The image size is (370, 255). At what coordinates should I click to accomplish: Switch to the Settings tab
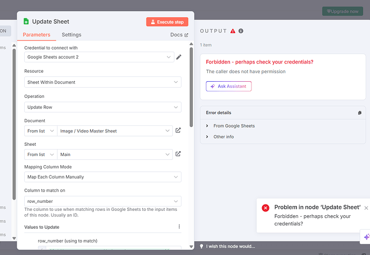pos(71,35)
